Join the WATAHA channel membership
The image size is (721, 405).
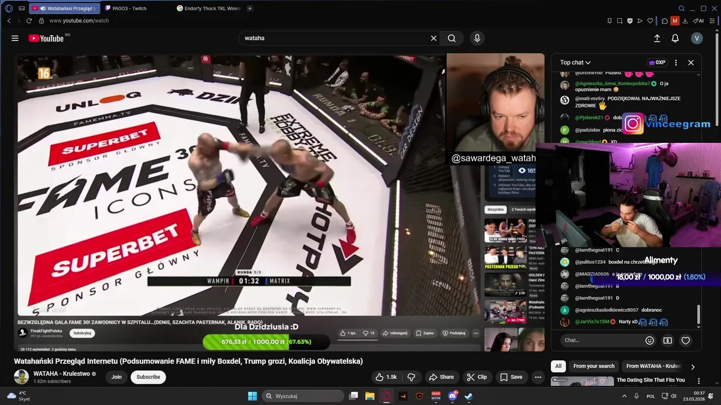pyautogui.click(x=117, y=377)
